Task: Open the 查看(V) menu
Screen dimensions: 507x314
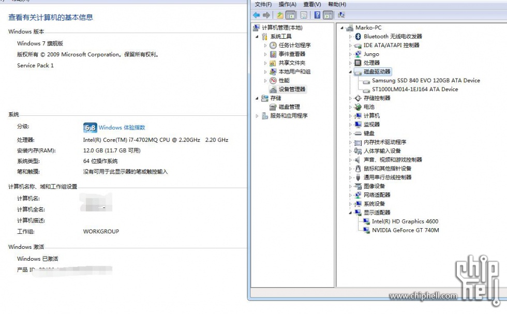Action: pos(312,4)
